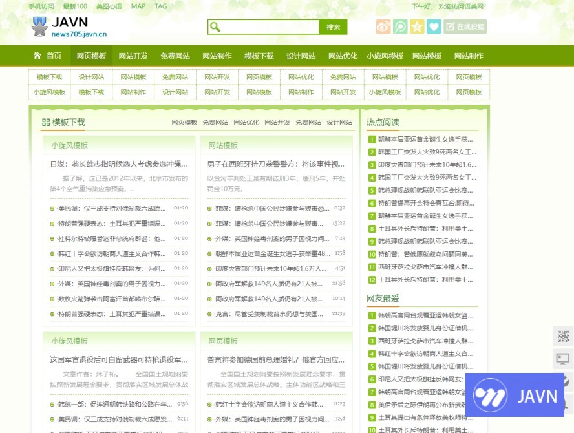Click the monitor icon in right sidebar

pyautogui.click(x=563, y=358)
